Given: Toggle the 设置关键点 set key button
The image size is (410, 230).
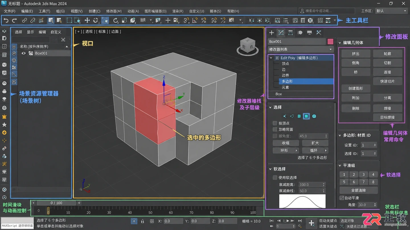Looking at the screenshot, I should pos(328,226).
